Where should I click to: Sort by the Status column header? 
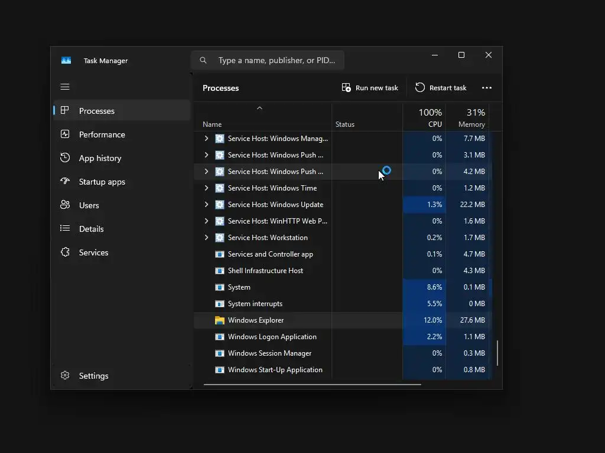[345, 124]
